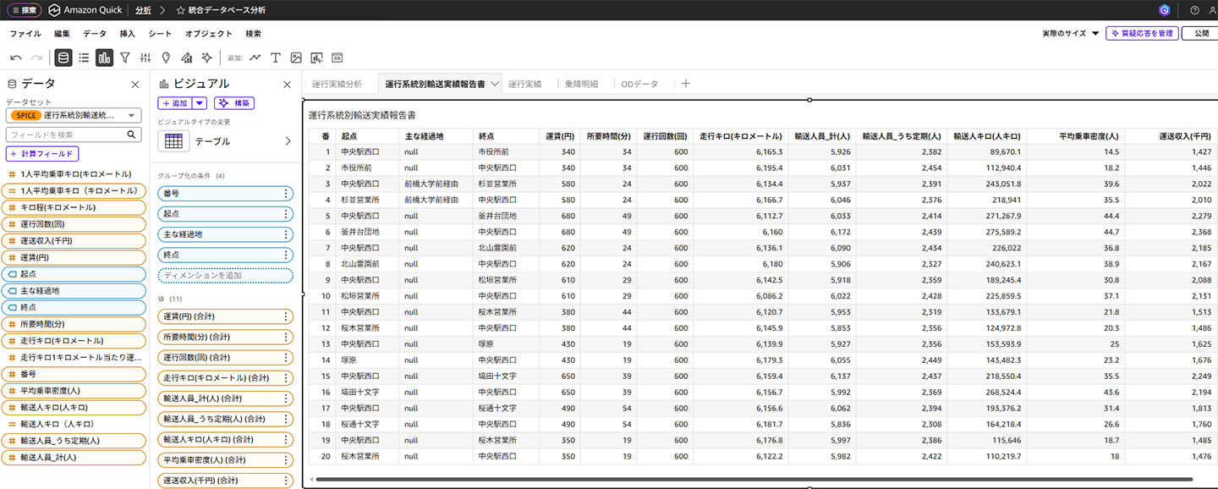Toggle the Data panel database icon
Screen dimensions: 1218x489
pyautogui.click(x=63, y=58)
